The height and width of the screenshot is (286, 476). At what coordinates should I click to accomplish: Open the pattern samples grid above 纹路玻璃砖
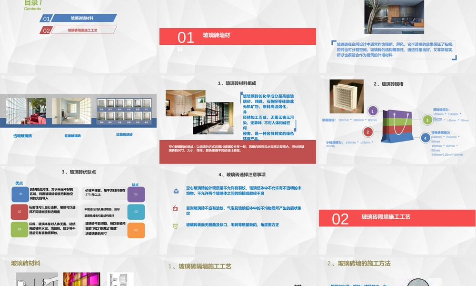[124, 111]
